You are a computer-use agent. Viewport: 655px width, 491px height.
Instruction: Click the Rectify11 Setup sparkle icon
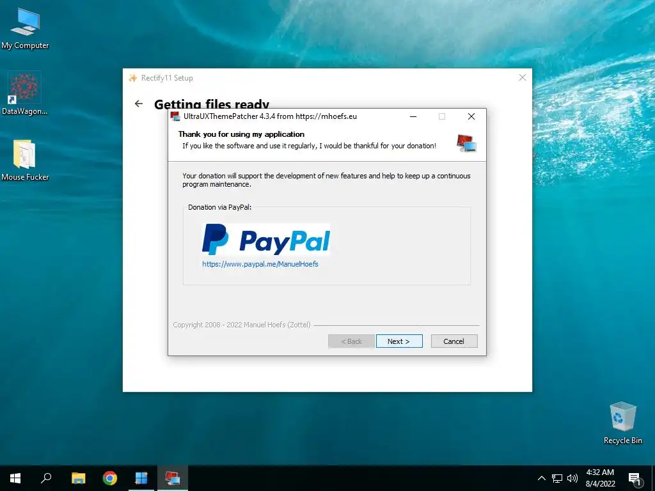[133, 78]
